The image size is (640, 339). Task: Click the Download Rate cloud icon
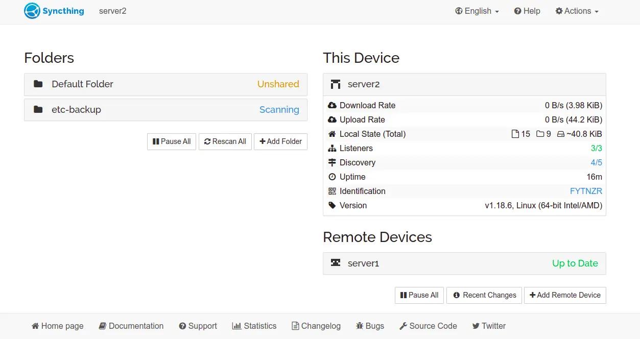[332, 105]
